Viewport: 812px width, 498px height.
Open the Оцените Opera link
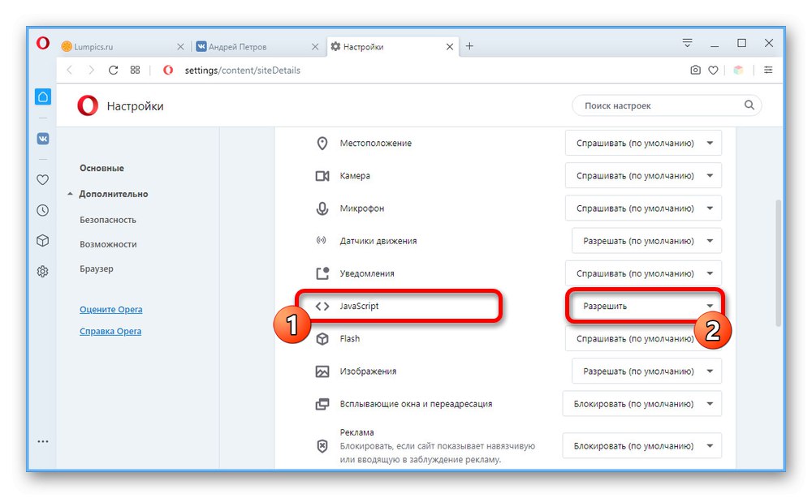click(x=110, y=310)
